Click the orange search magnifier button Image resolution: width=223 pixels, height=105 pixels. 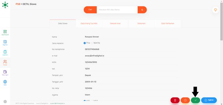click(142, 10)
